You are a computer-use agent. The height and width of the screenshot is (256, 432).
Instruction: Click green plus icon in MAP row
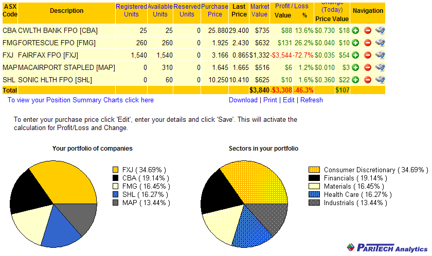[355, 67]
